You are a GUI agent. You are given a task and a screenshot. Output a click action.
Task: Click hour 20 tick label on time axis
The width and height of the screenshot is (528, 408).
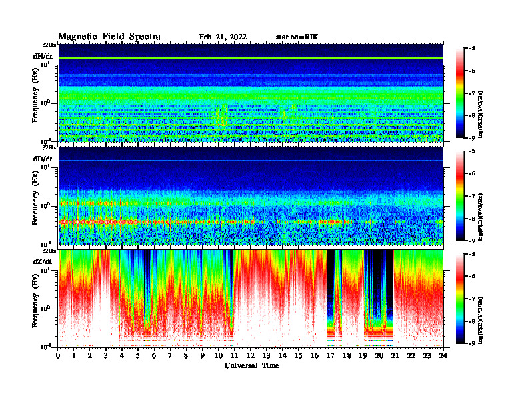(379, 356)
